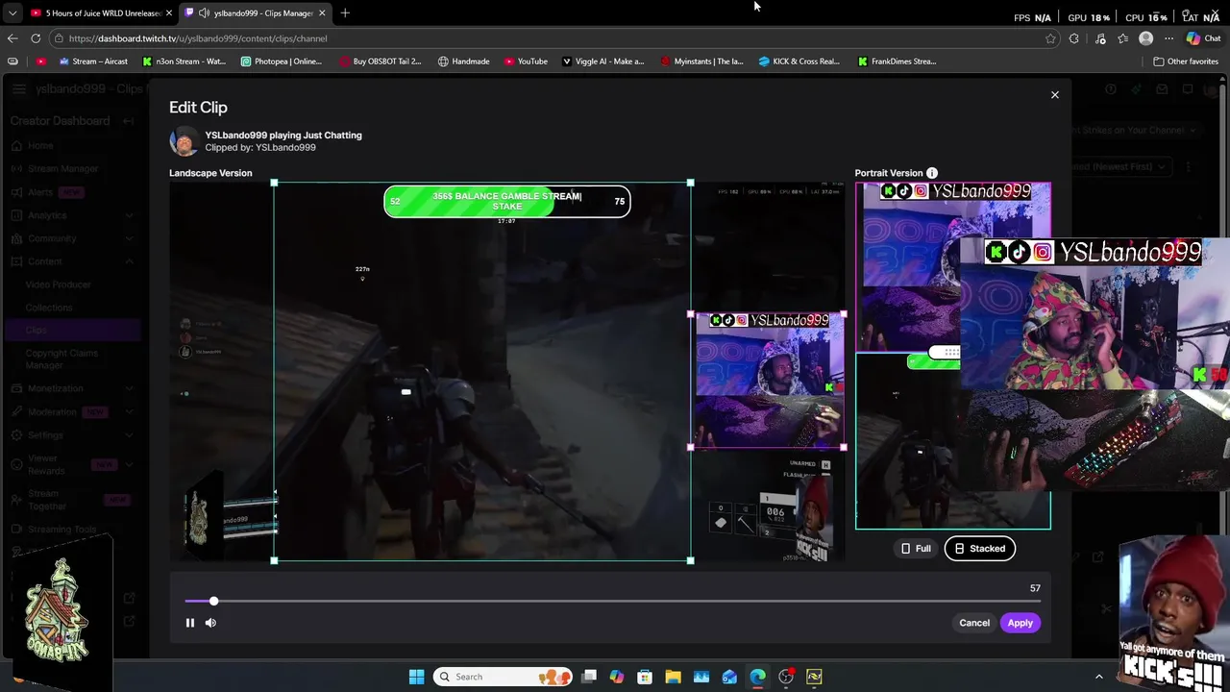This screenshot has width=1230, height=692.
Task: Pause the clip playback
Action: 189,623
